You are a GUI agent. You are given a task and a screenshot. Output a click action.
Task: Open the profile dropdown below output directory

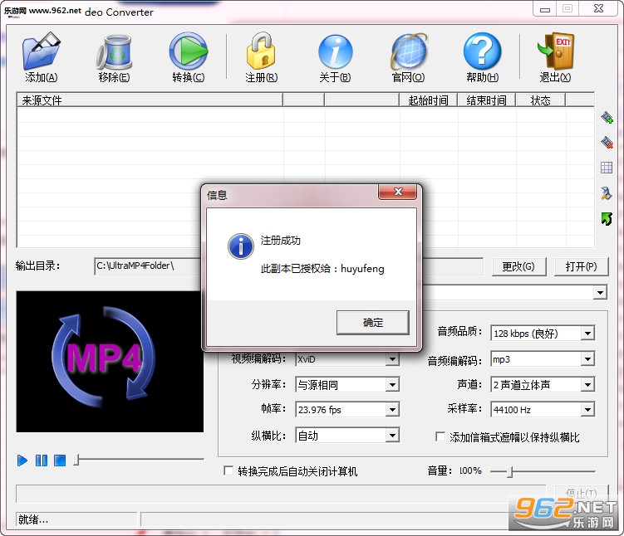(600, 293)
